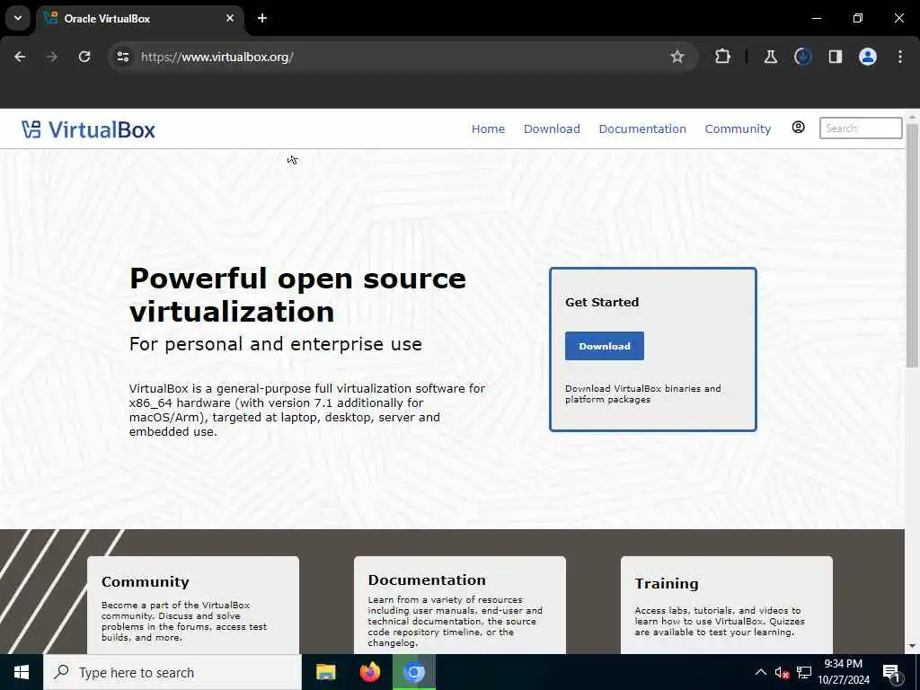Toggle the browser side panel icon
This screenshot has height=690, width=920.
(x=835, y=57)
